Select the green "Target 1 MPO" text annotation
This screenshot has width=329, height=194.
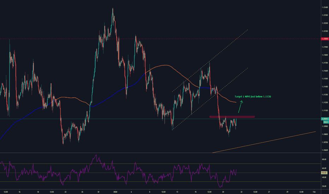click(x=252, y=96)
